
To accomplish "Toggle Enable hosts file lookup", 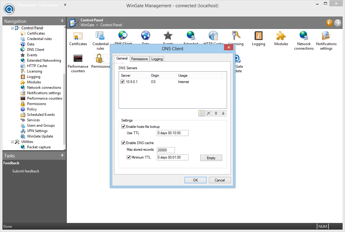I will pyautogui.click(x=123, y=127).
